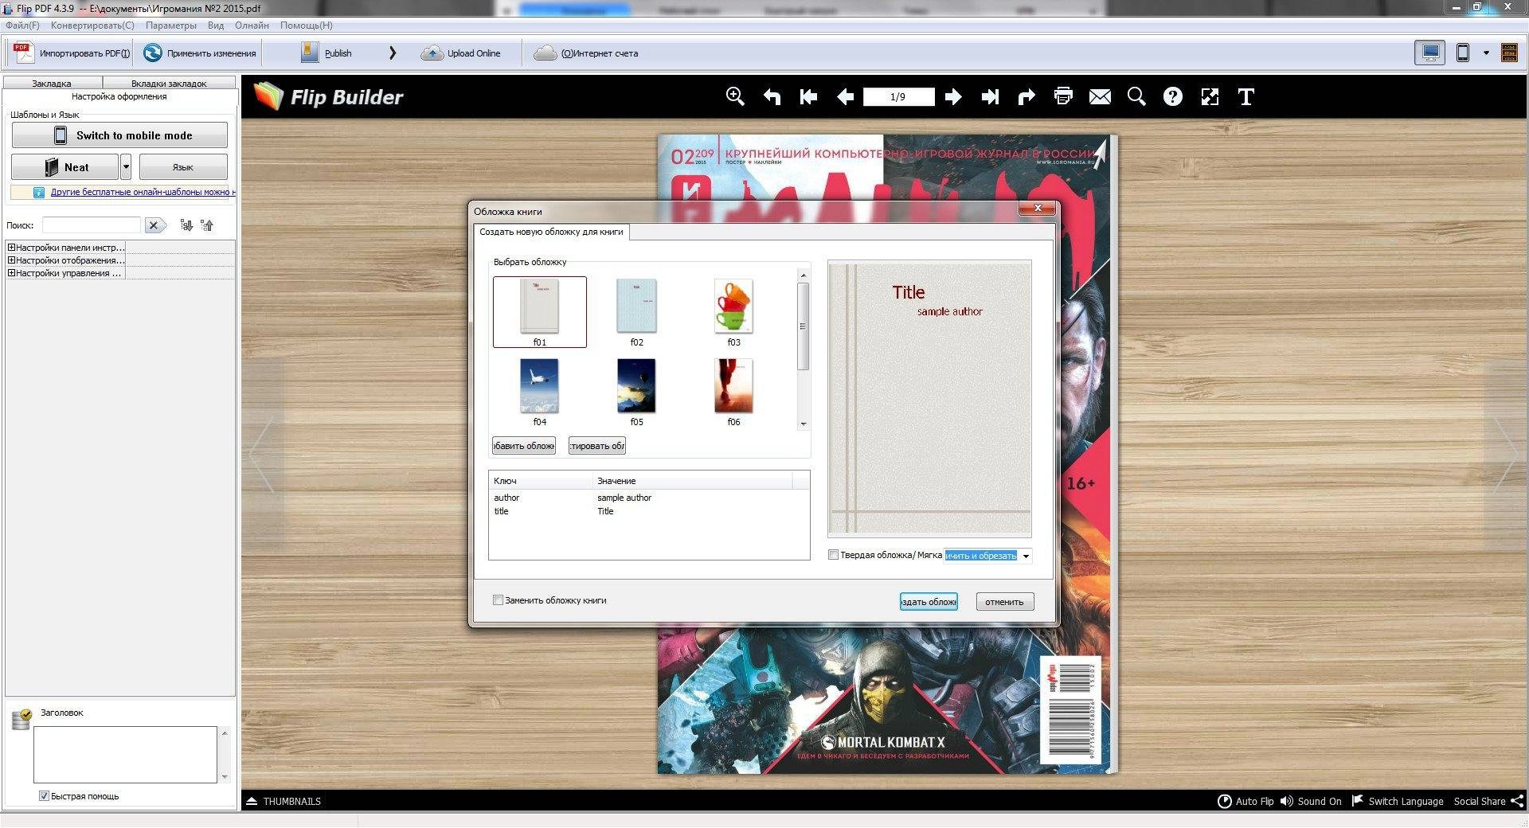Click the collapse all settings icon

click(x=207, y=225)
